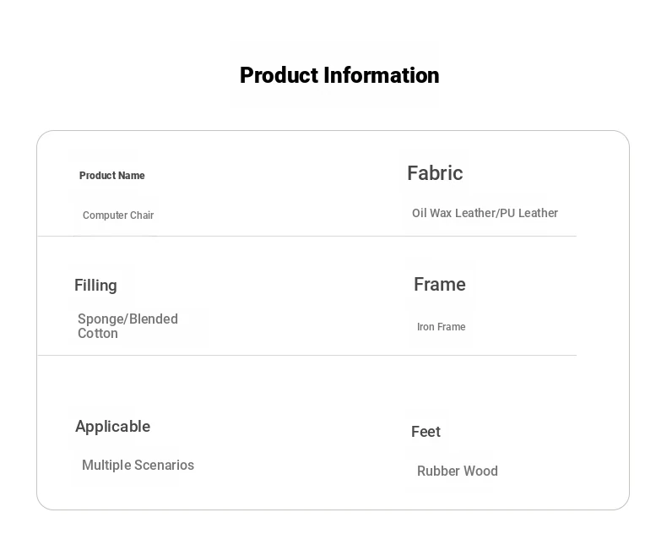The width and height of the screenshot is (667, 545).
Task: Click the word Cotton in filling value
Action: pos(98,334)
